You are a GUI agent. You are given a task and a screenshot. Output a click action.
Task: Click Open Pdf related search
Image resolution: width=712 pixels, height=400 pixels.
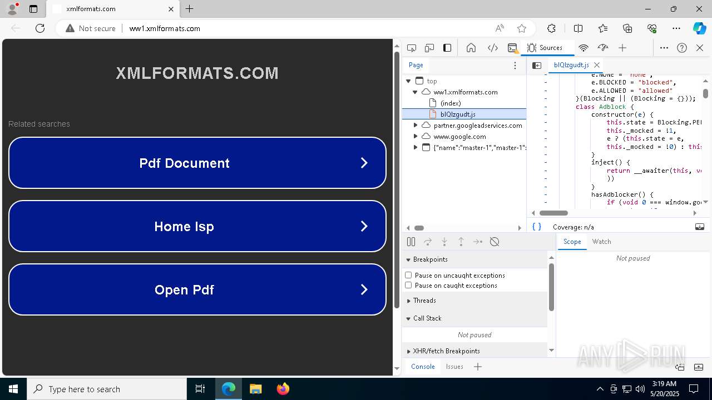[197, 289]
